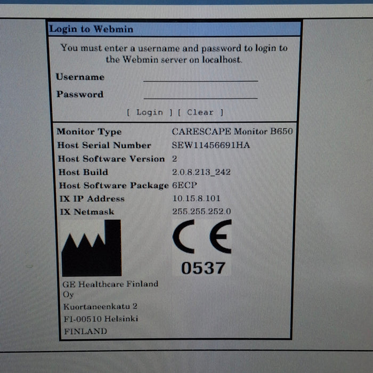Click the black factory manufacturer icon
Viewport: 373px width, 373px height.
point(91,248)
